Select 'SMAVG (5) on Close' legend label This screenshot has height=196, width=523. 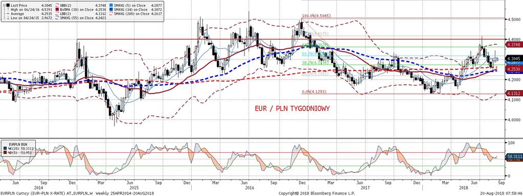129,5
